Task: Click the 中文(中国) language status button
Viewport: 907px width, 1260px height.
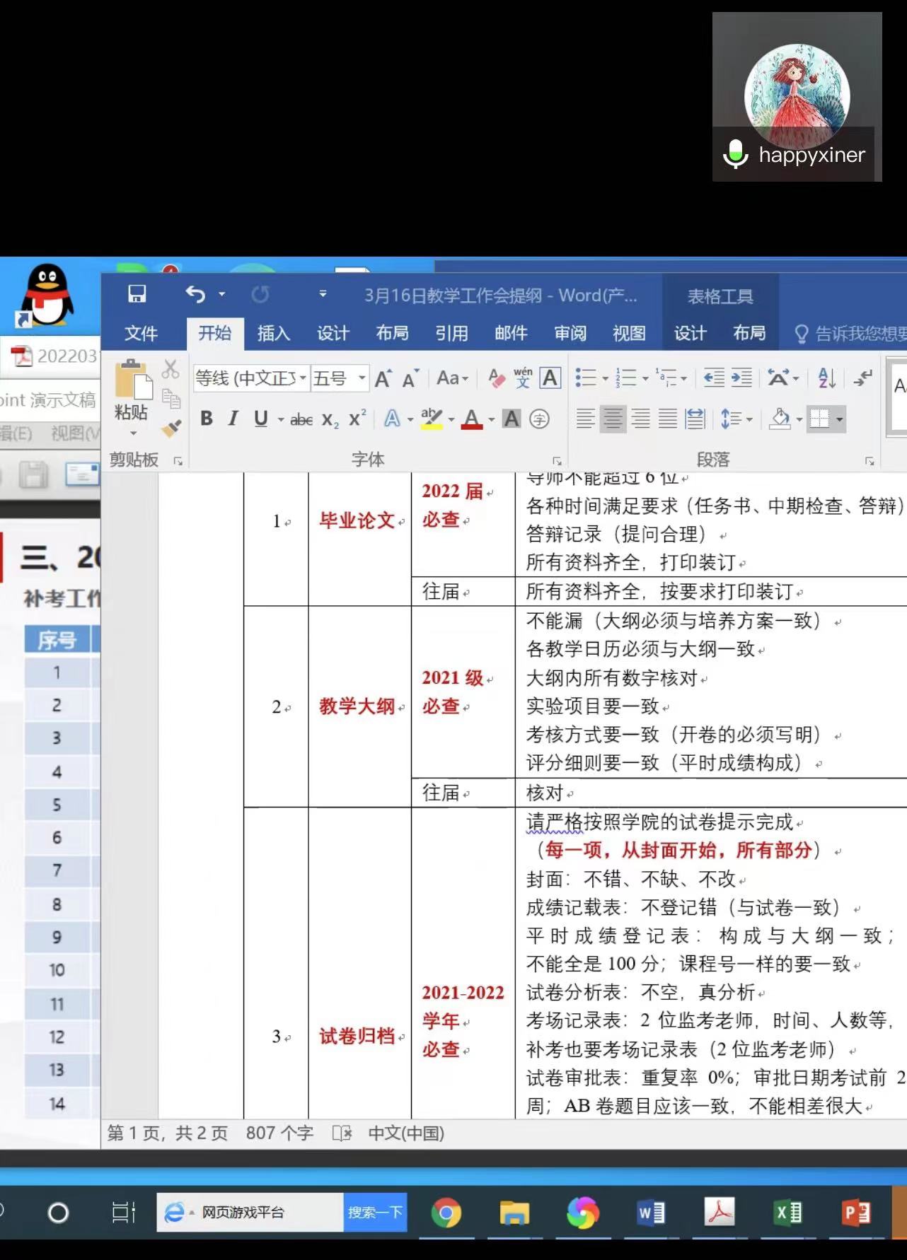Action: tap(406, 1133)
